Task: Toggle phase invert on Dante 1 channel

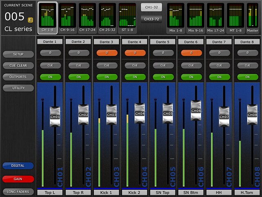Action: [50, 53]
